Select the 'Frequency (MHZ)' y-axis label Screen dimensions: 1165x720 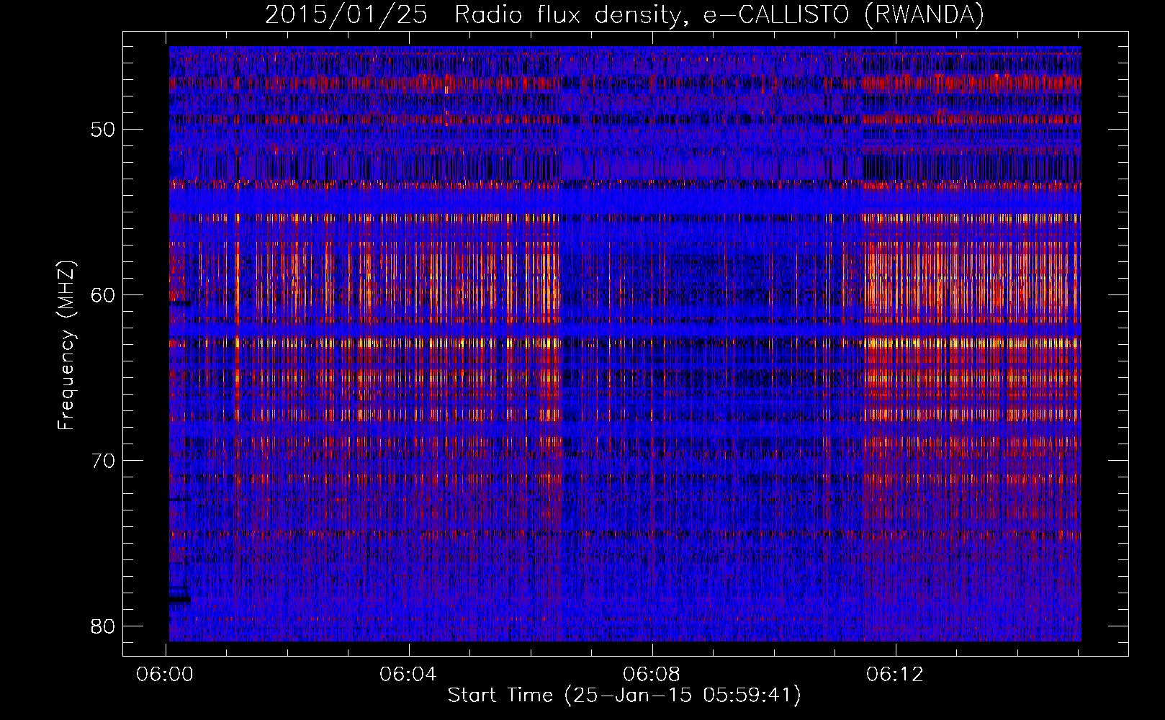coord(66,346)
